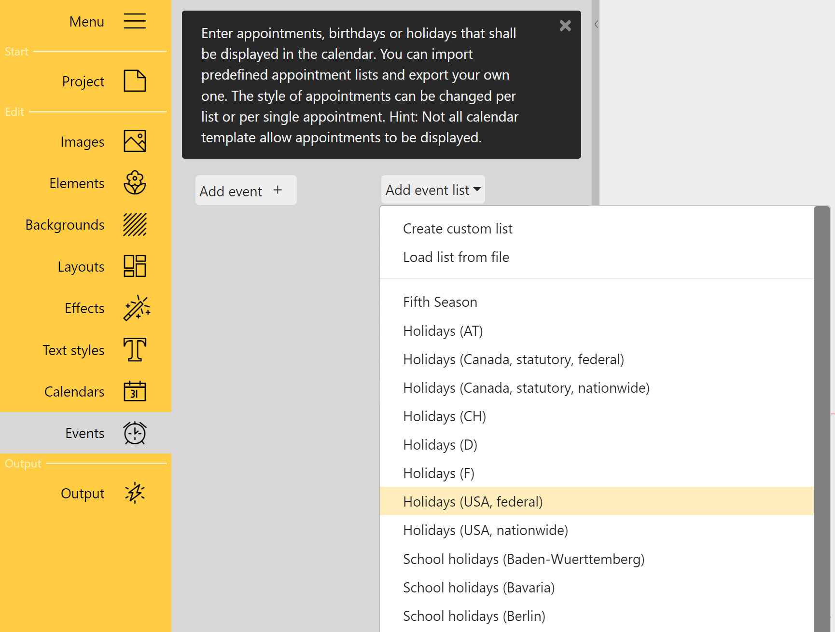Open the Output lightning icon
Viewport: 835px width, 632px height.
[135, 493]
